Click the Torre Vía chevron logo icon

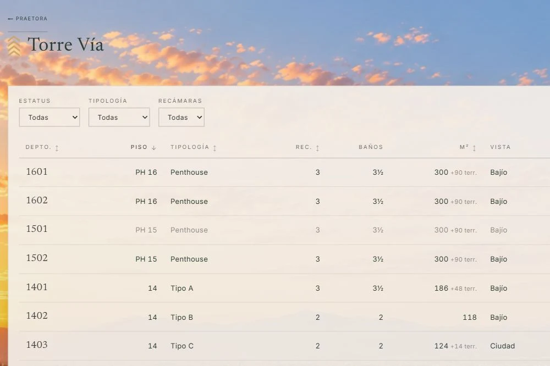pyautogui.click(x=14, y=46)
